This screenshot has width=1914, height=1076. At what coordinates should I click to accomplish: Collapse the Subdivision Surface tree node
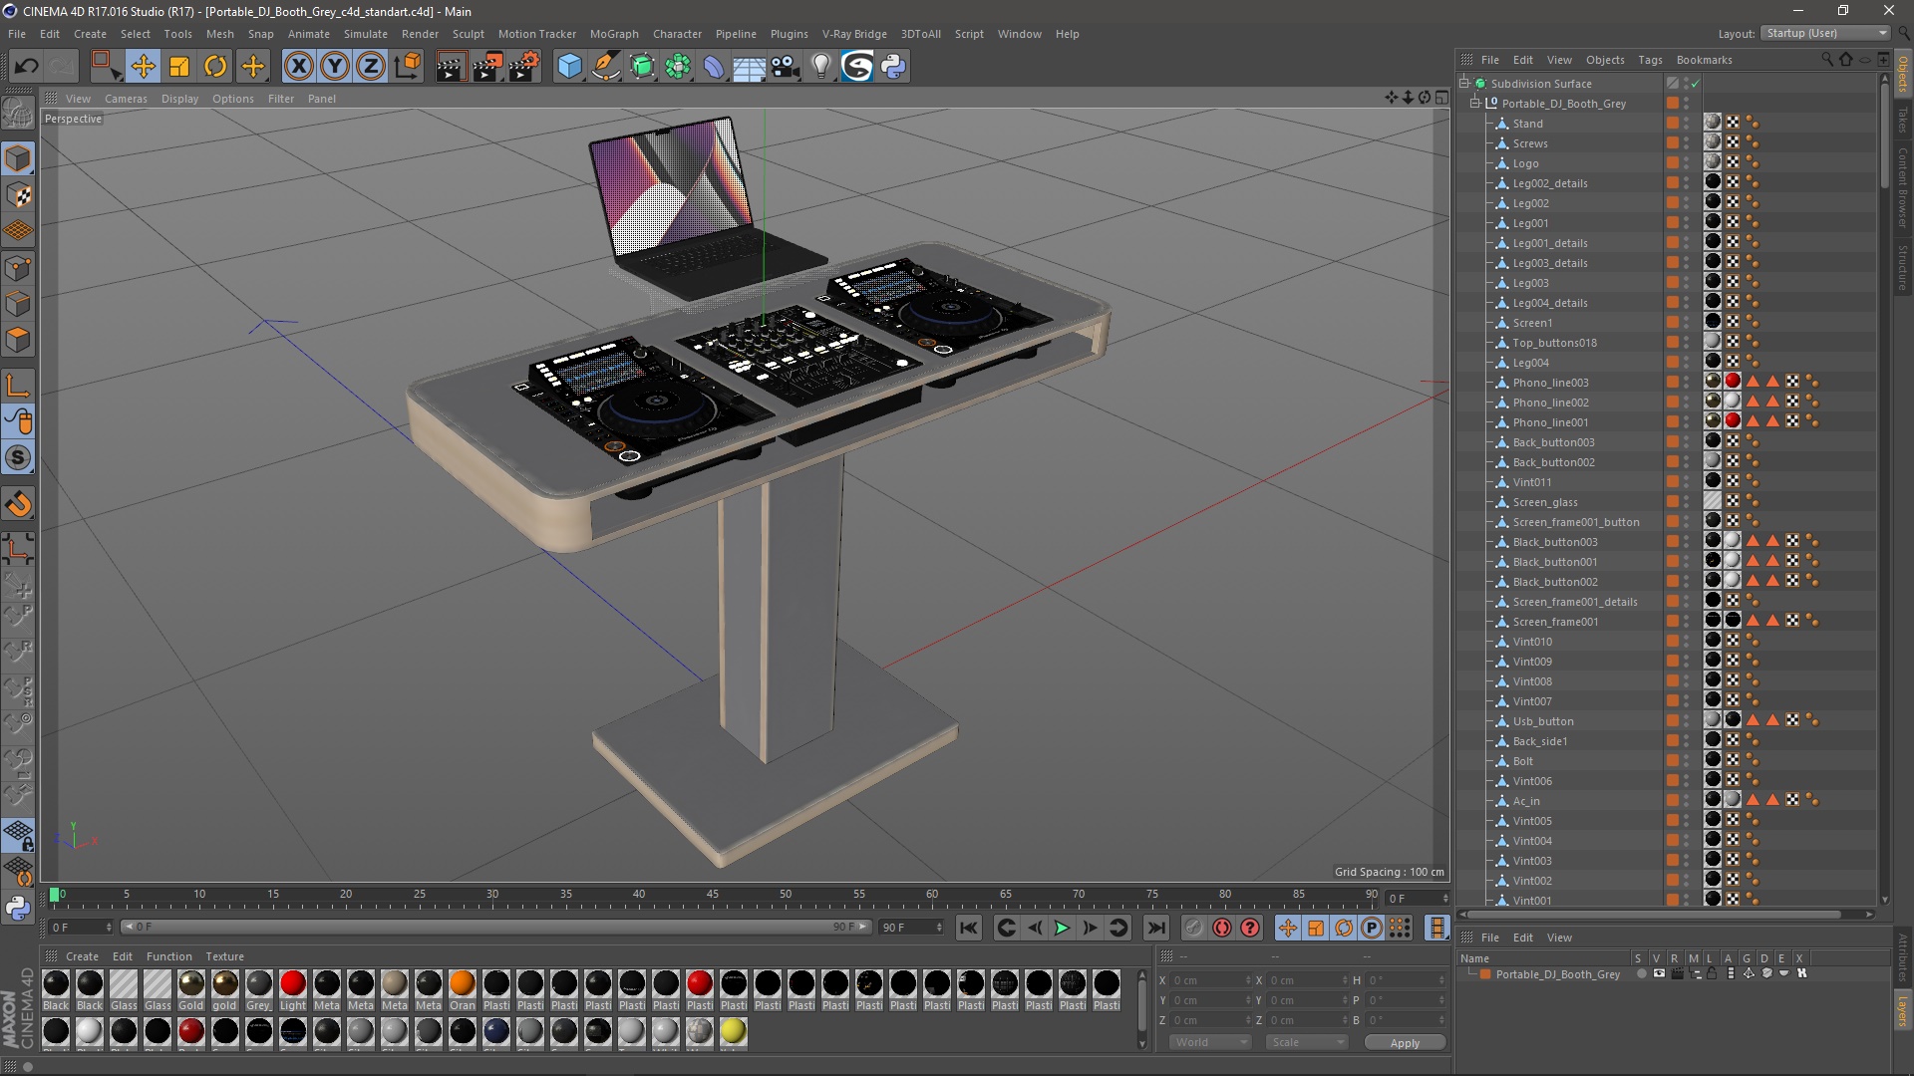(1465, 84)
